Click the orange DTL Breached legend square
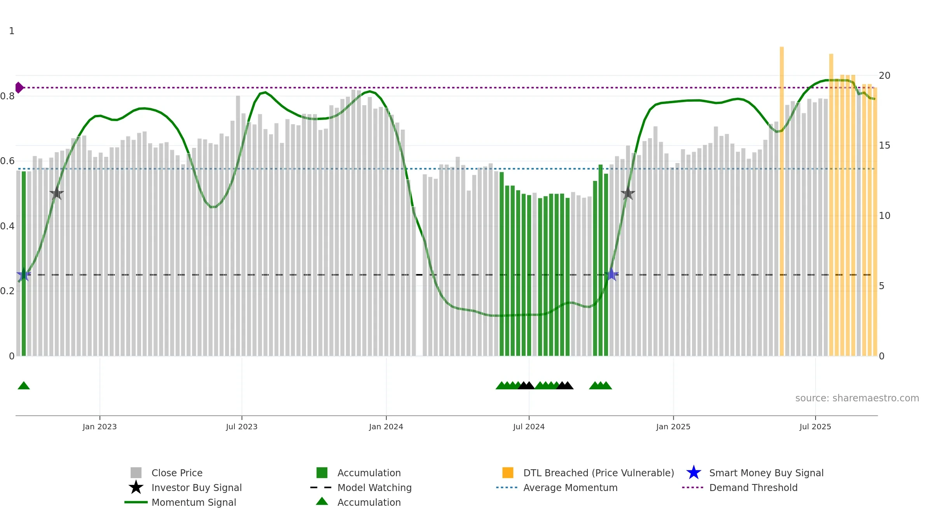933x524 pixels. click(x=508, y=472)
